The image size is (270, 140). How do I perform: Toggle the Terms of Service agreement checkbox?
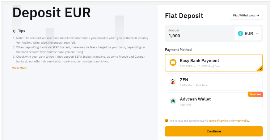coord(166,121)
